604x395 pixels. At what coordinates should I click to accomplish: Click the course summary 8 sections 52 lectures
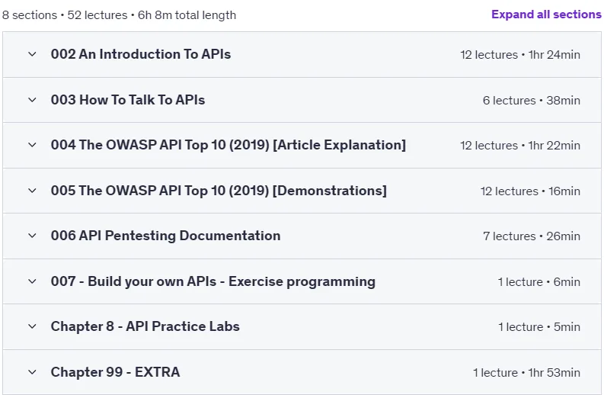pos(119,15)
